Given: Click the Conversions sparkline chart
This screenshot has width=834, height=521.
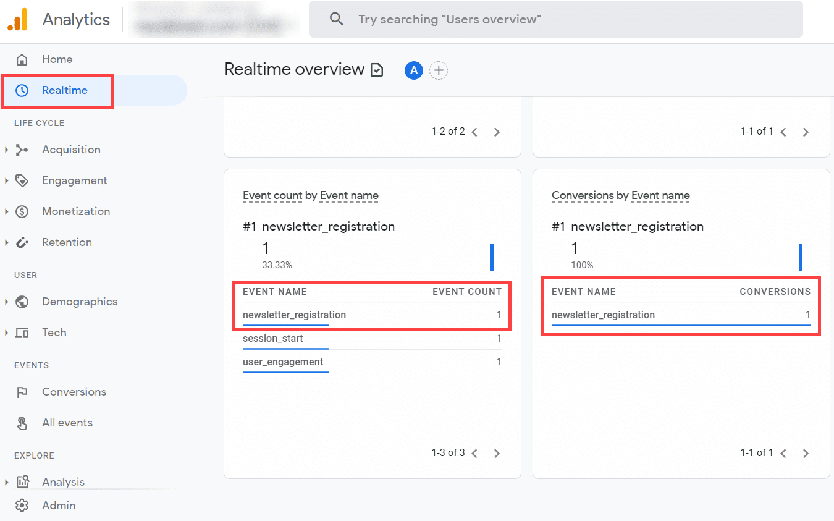Looking at the screenshot, I should [x=733, y=257].
